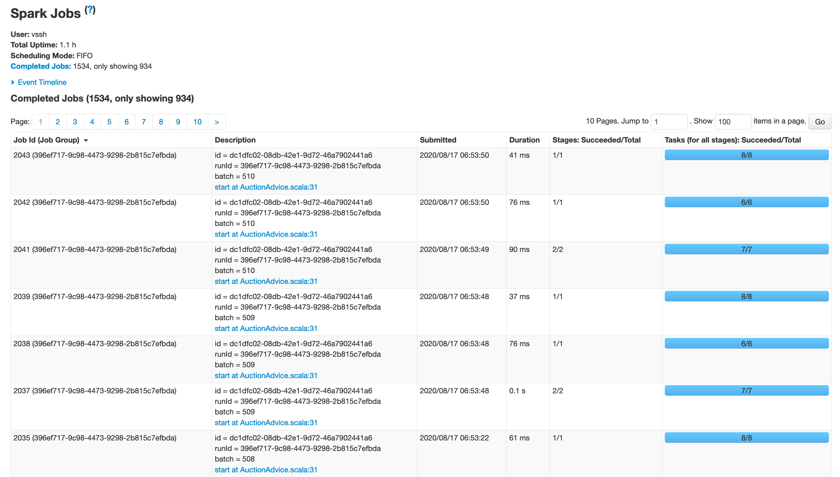Click the Job Id sort arrow

pos(86,140)
